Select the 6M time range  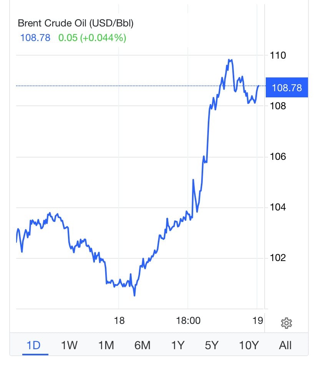142,345
